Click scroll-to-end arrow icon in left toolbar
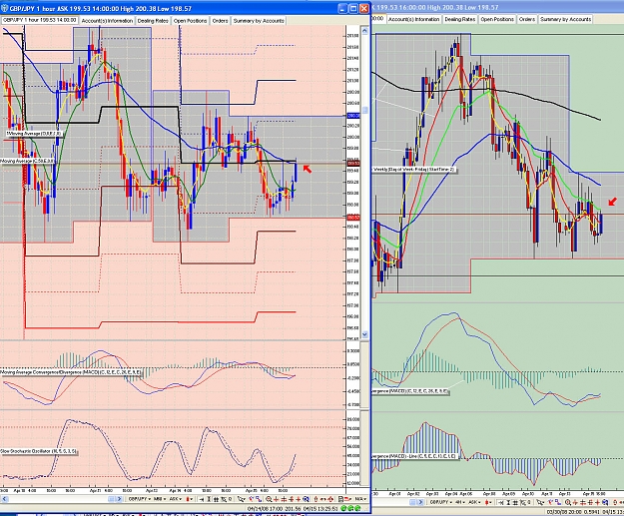The image size is (624, 516). point(201,499)
